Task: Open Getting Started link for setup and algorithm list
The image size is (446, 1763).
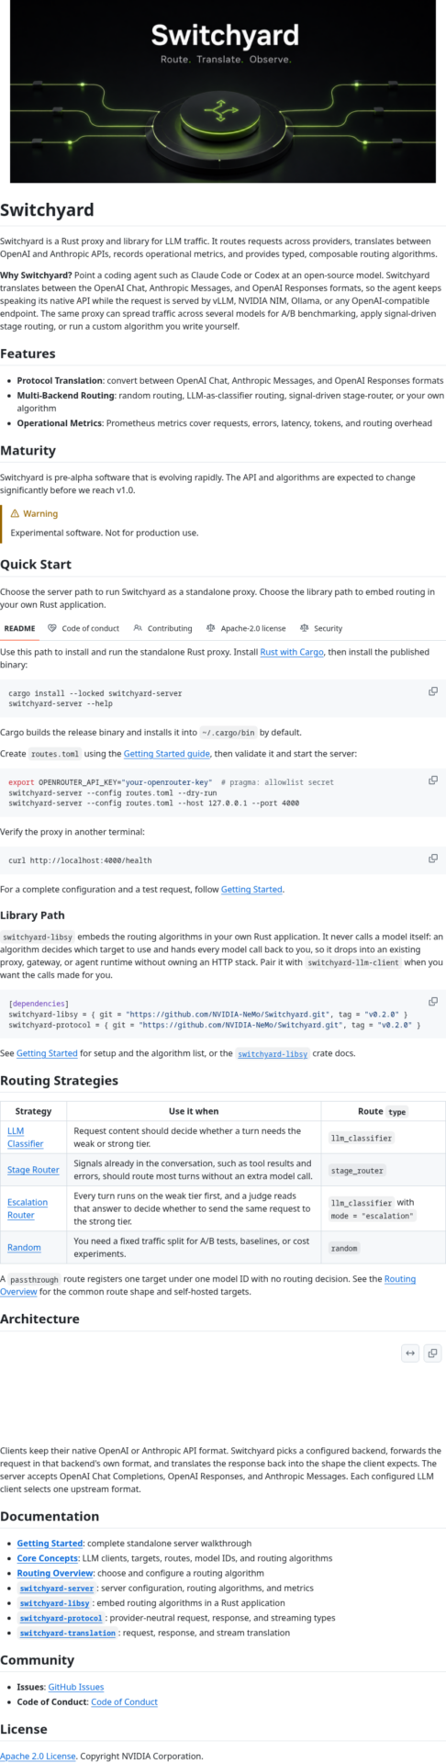Action: [47, 1053]
